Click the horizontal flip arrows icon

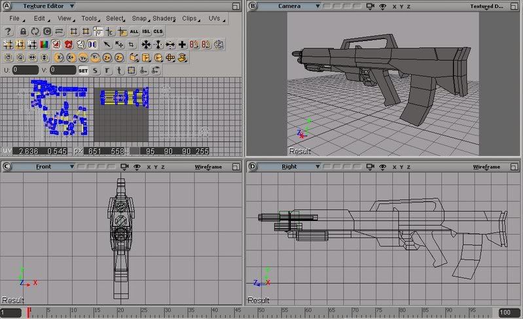coord(32,58)
